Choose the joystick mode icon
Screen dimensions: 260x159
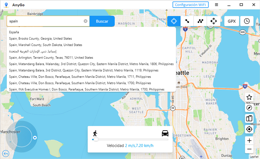point(213,21)
